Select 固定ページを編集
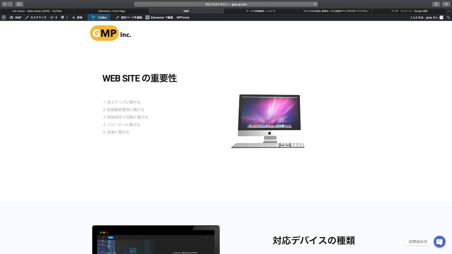The image size is (452, 254). (x=129, y=17)
